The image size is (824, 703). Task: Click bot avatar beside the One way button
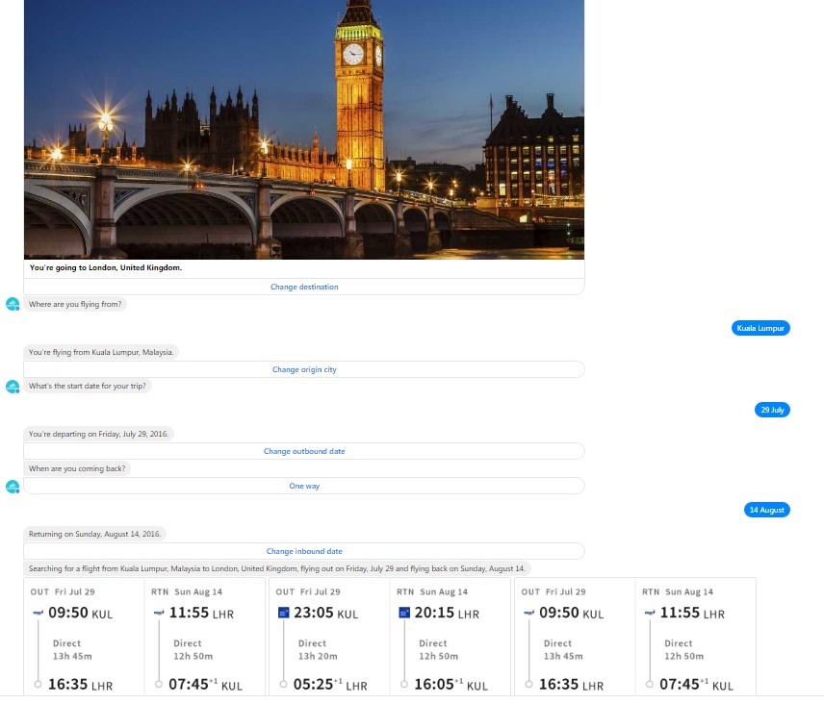coord(13,487)
